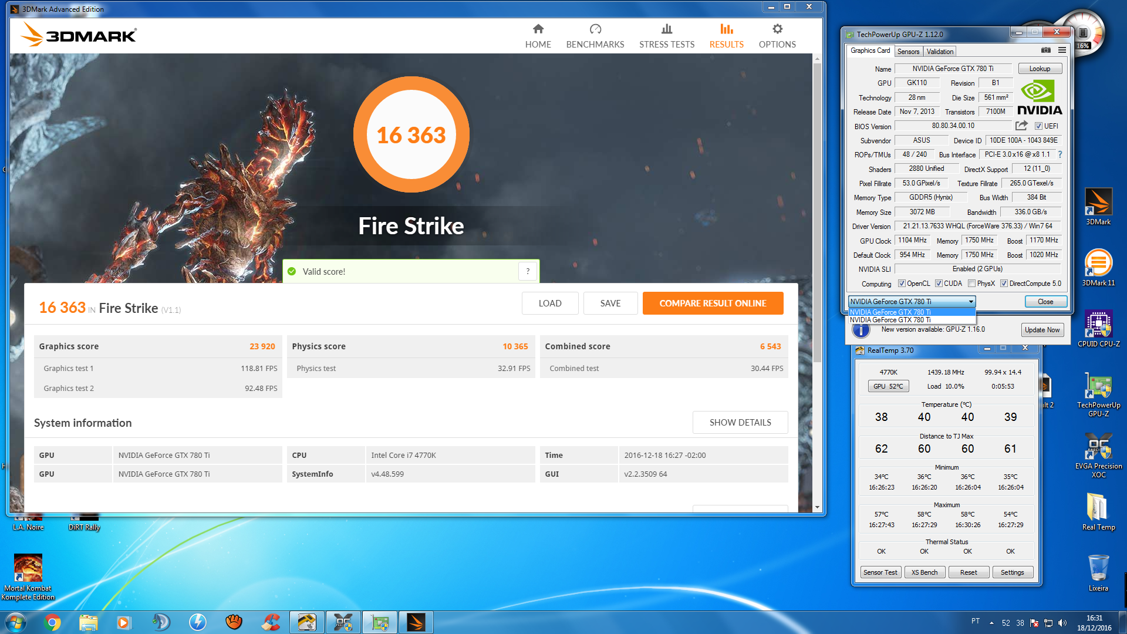Open TechPowerUp GPU-Z desktop shortcut
1127x634 pixels.
tap(1098, 394)
